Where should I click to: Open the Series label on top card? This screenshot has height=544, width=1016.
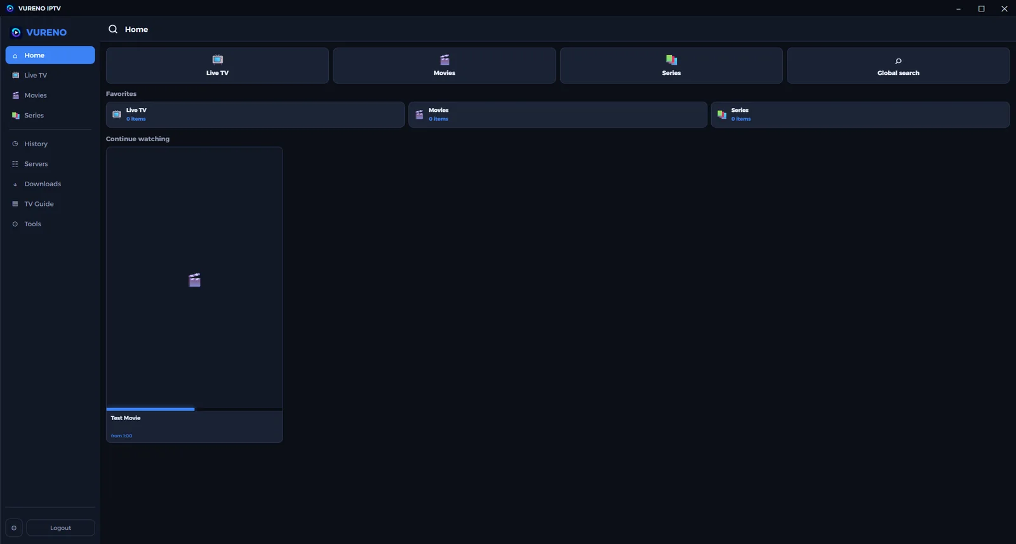click(x=671, y=73)
